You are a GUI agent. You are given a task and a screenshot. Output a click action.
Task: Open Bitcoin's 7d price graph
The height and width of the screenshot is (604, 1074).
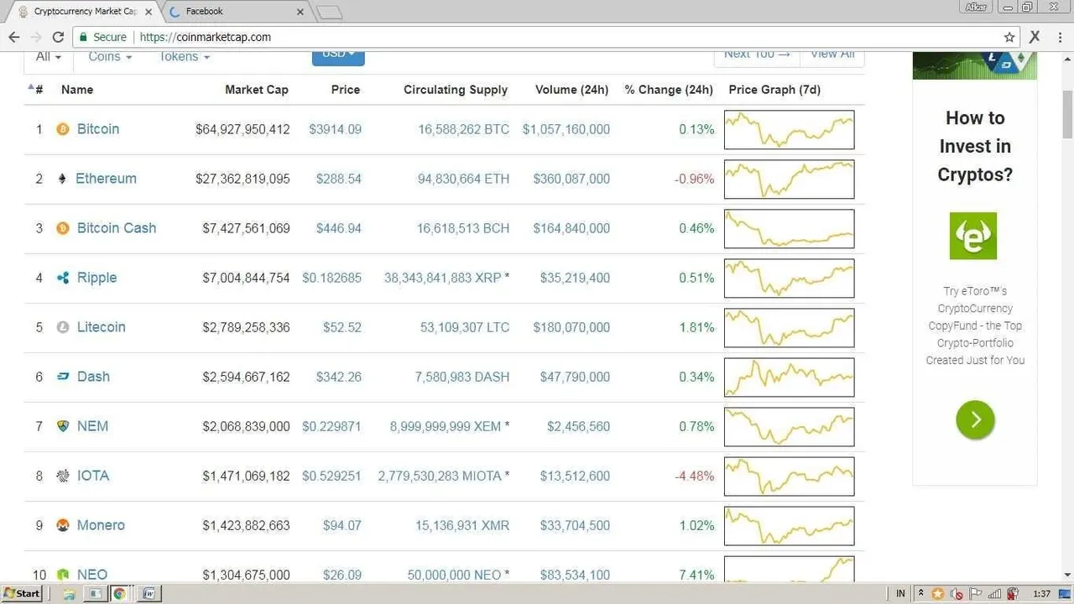(x=789, y=130)
